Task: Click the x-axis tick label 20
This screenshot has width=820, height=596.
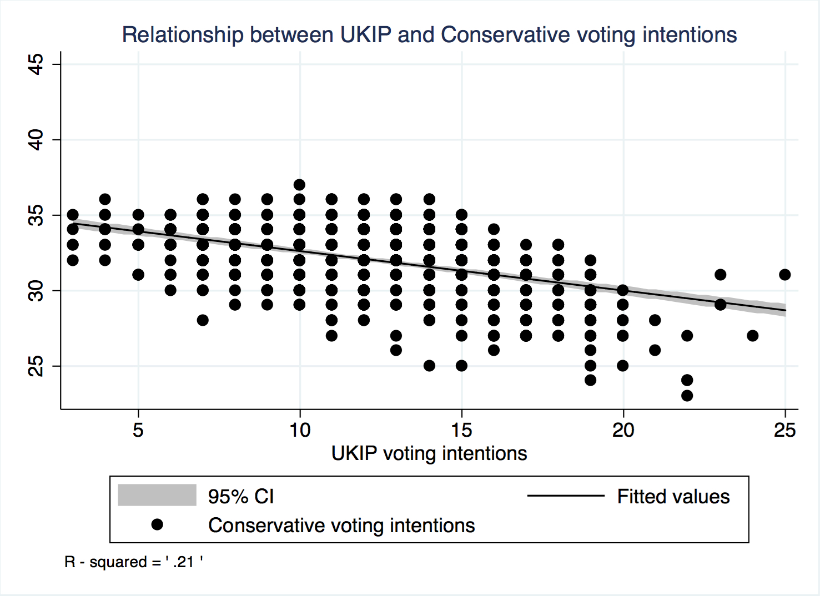Action: point(623,430)
